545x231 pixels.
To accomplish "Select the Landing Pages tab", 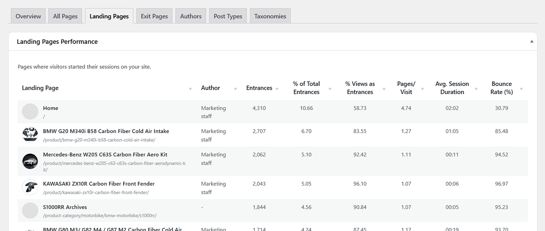I will point(109,16).
